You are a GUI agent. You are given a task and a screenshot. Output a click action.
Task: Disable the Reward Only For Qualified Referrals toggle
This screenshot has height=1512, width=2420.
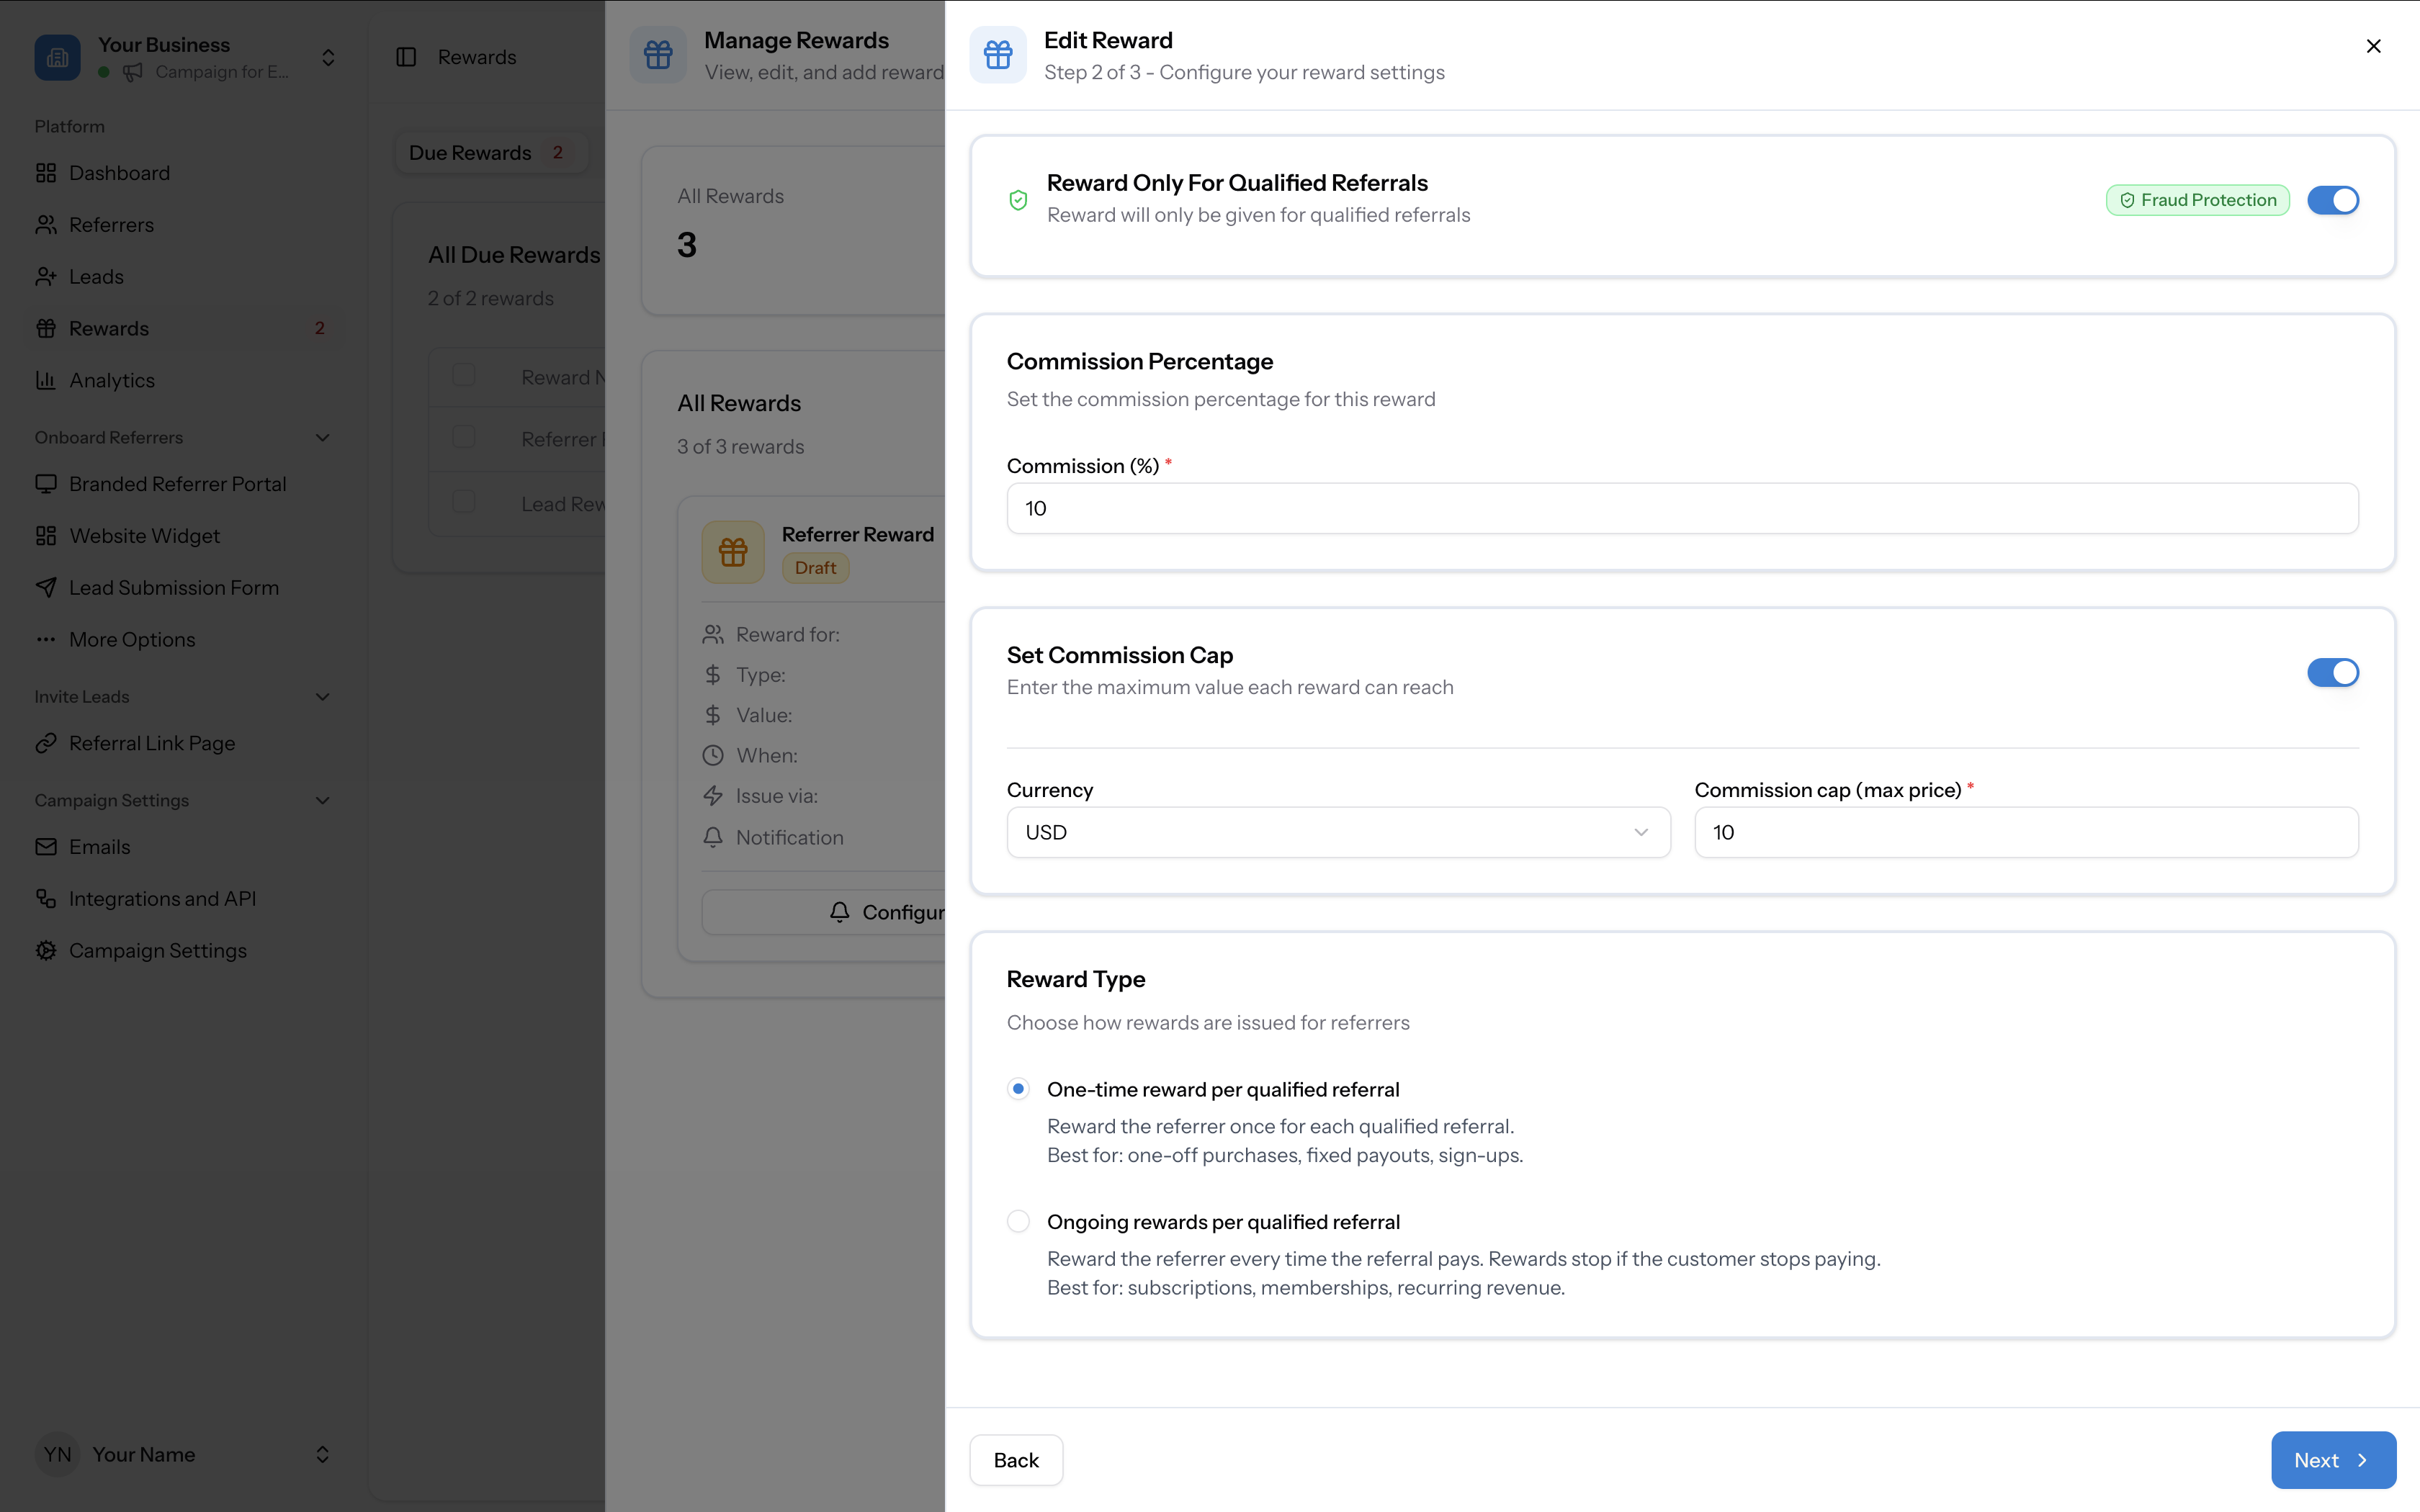pyautogui.click(x=2333, y=200)
